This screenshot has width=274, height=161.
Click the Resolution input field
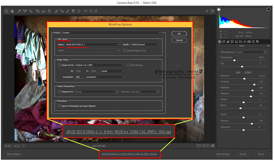click(x=80, y=77)
